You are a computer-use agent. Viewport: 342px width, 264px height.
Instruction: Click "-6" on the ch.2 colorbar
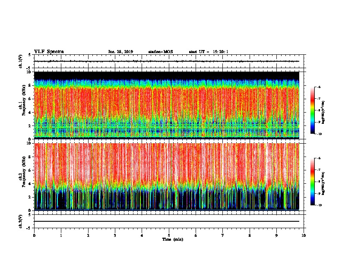coord(319,158)
